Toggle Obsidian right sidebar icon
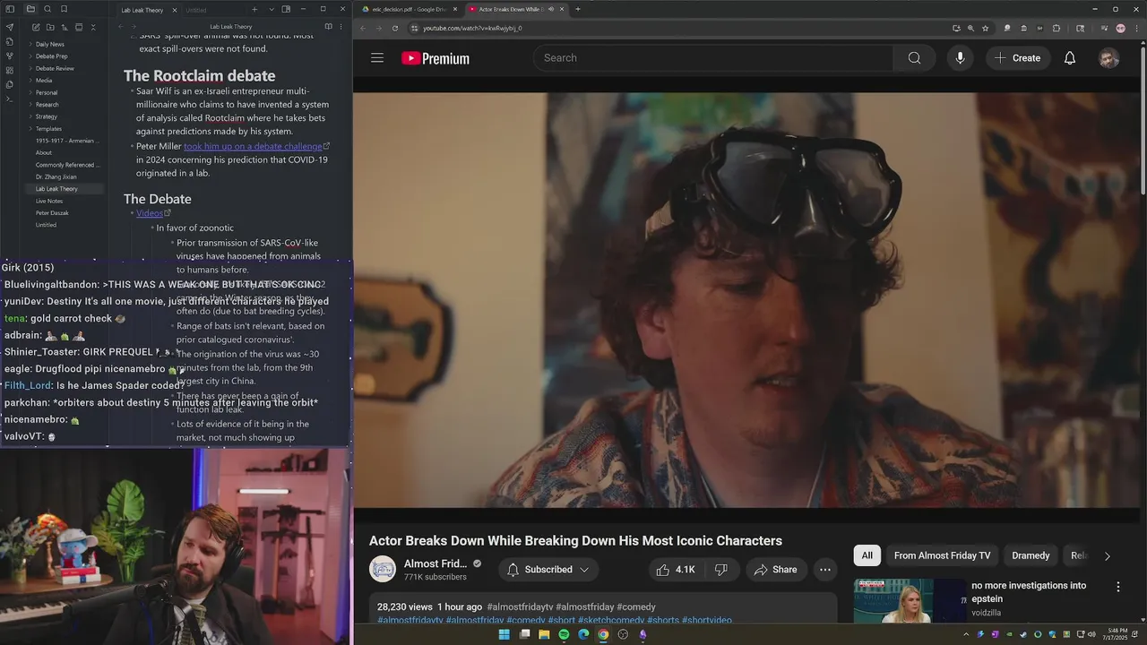Image resolution: width=1147 pixels, height=645 pixels. (286, 10)
